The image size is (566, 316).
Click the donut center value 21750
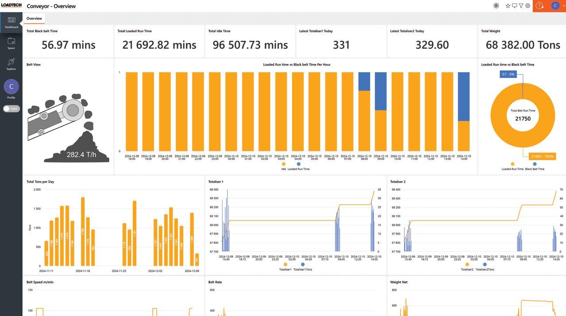coord(523,119)
